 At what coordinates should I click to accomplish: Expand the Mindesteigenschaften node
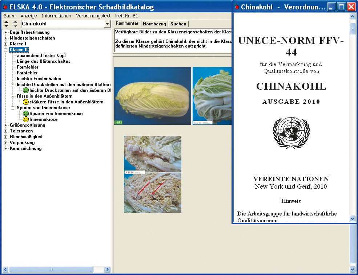[6, 38]
